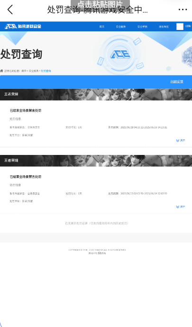Image resolution: width=192 pixels, height=327 pixels.
Task: Click the 处罚查询 page heading
Action: (x=21, y=54)
